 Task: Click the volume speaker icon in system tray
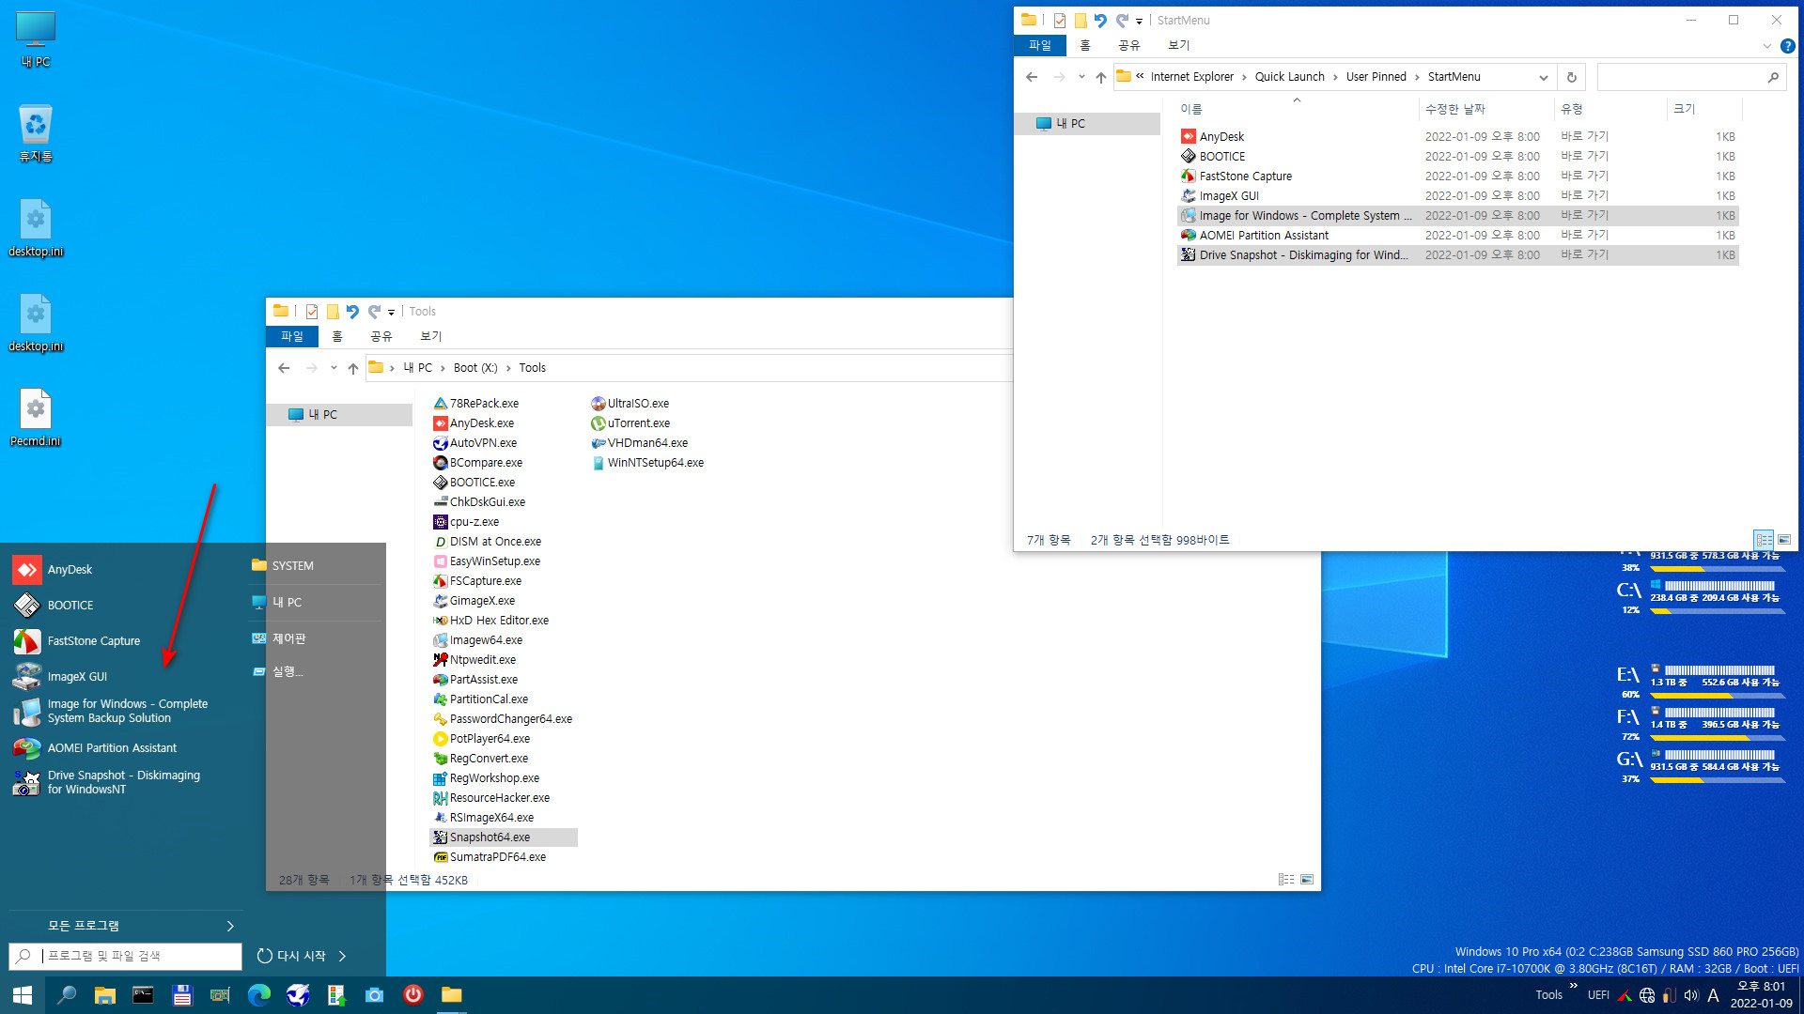[1691, 995]
